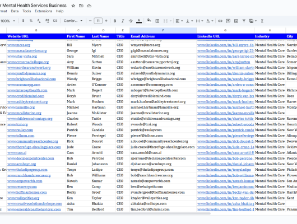The width and height of the screenshot is (297, 224).
Task: Click the merge cells icon
Action: pyautogui.click(x=165, y=21)
